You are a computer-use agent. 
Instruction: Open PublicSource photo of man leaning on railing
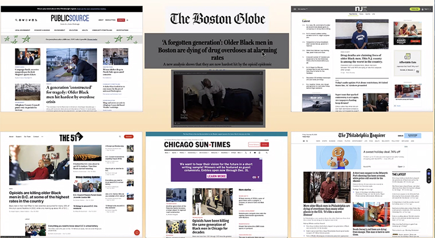[72, 65]
